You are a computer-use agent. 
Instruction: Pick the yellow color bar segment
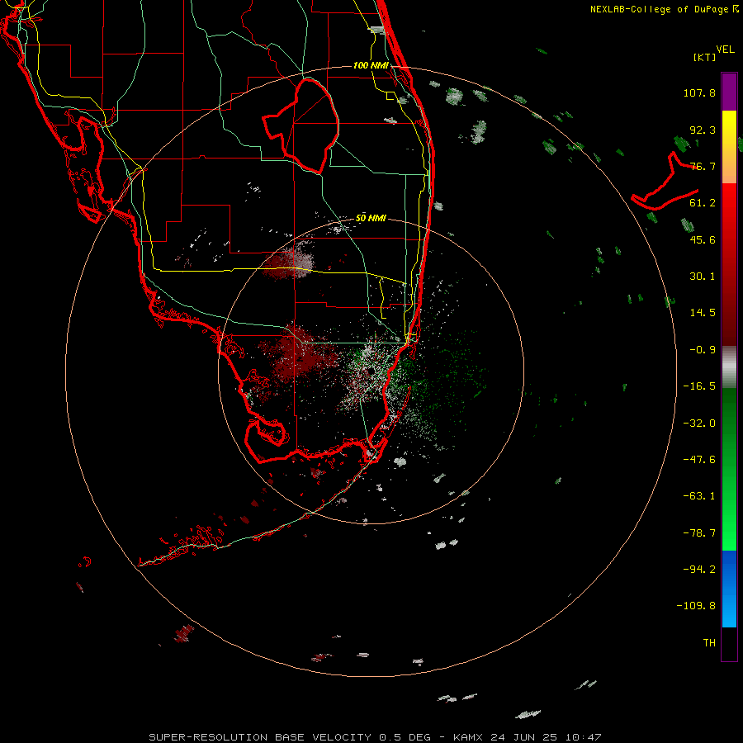coord(729,147)
